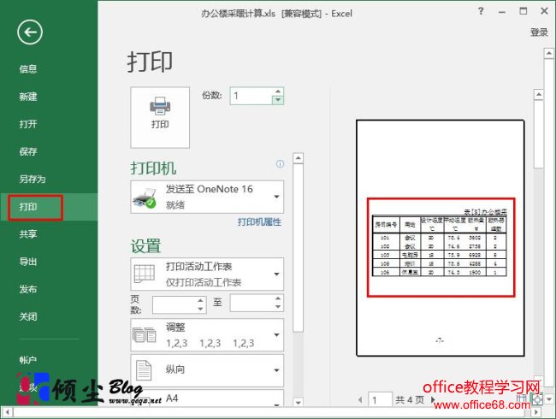Click the pages from input field
The height and width of the screenshot is (419, 556).
pyautogui.click(x=174, y=304)
